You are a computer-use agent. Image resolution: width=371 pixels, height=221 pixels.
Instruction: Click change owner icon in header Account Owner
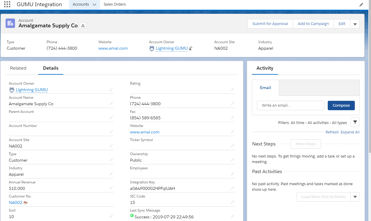191,48
